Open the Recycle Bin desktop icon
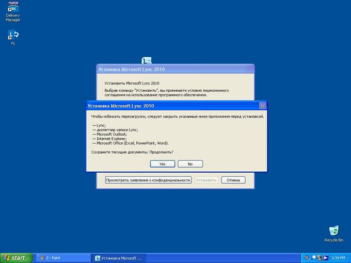This screenshot has height=263, width=351. point(333,234)
